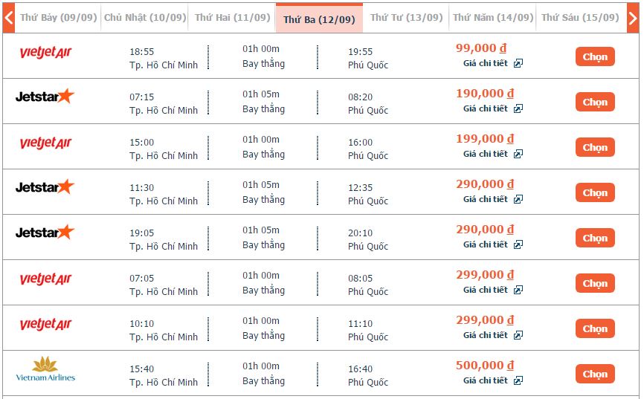Click VietJet Air logo on 18:55 flight

(x=45, y=52)
